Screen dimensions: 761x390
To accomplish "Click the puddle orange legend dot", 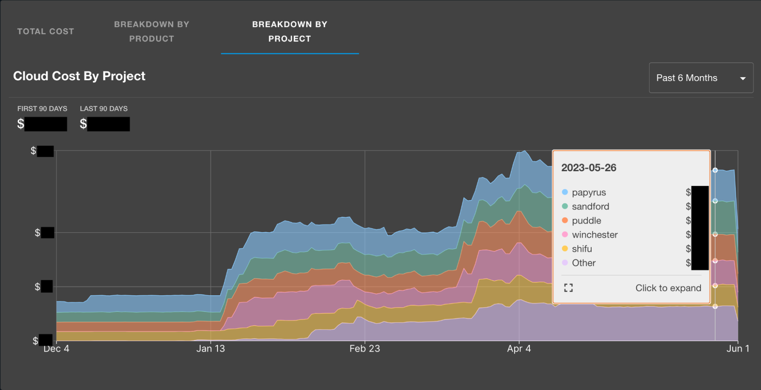I will click(x=565, y=220).
